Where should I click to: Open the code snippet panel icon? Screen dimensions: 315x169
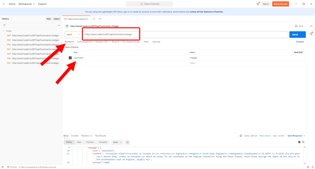click(311, 26)
